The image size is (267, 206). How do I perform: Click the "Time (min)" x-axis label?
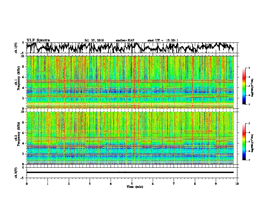point(135,187)
